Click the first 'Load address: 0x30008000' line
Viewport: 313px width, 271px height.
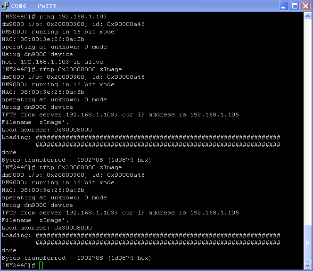[x=47, y=130]
